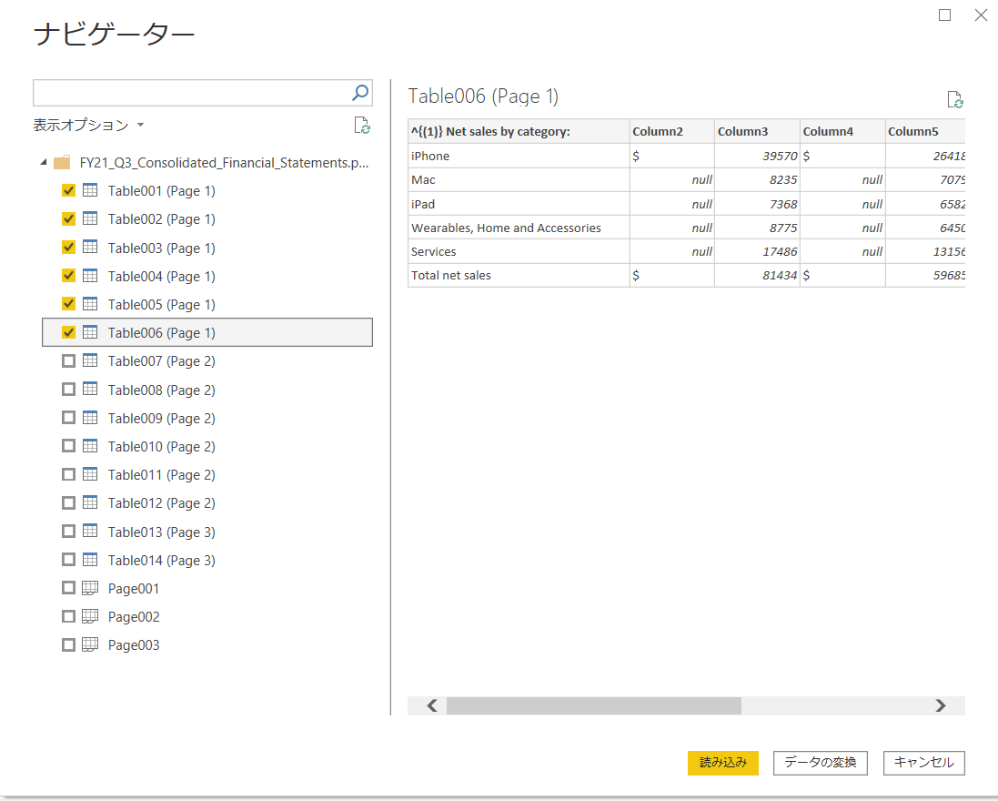
Task: Click the table icon for Table001 (Page 1)
Action: click(90, 190)
